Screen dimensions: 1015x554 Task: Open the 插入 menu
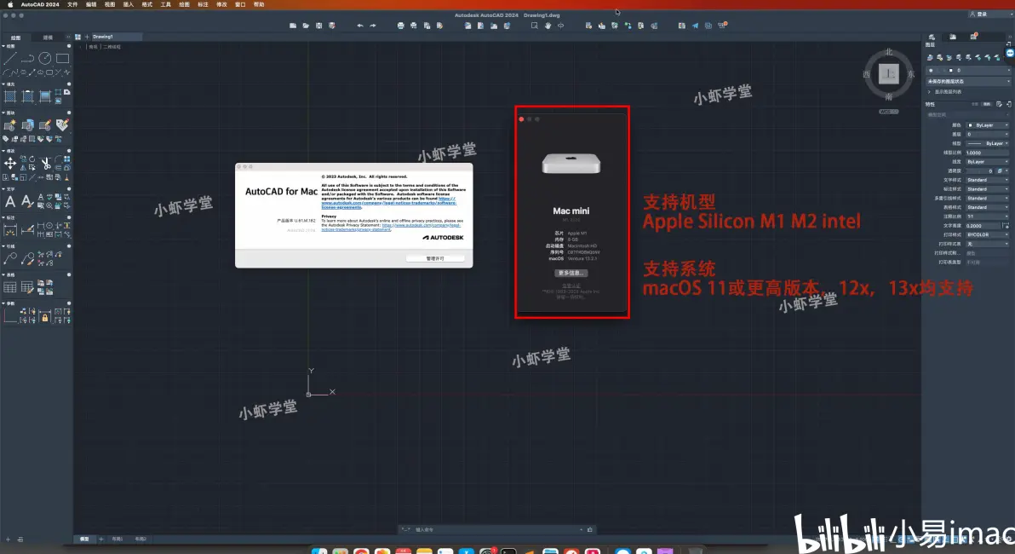point(129,4)
